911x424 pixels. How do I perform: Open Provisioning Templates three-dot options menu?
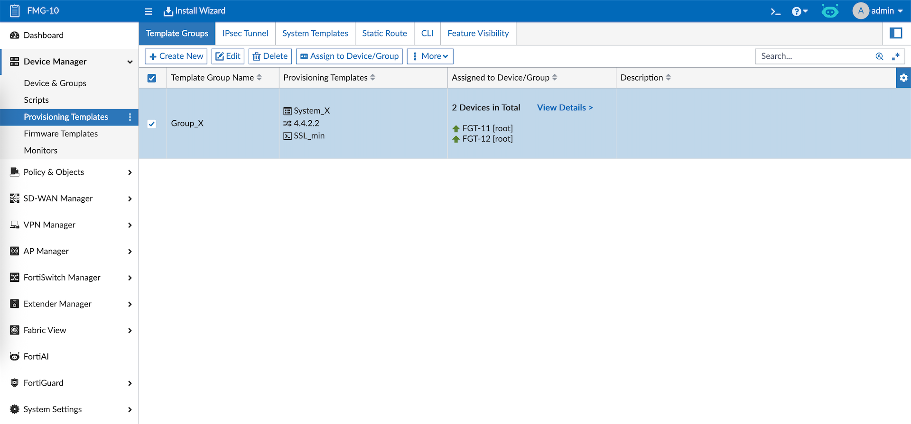tap(130, 117)
